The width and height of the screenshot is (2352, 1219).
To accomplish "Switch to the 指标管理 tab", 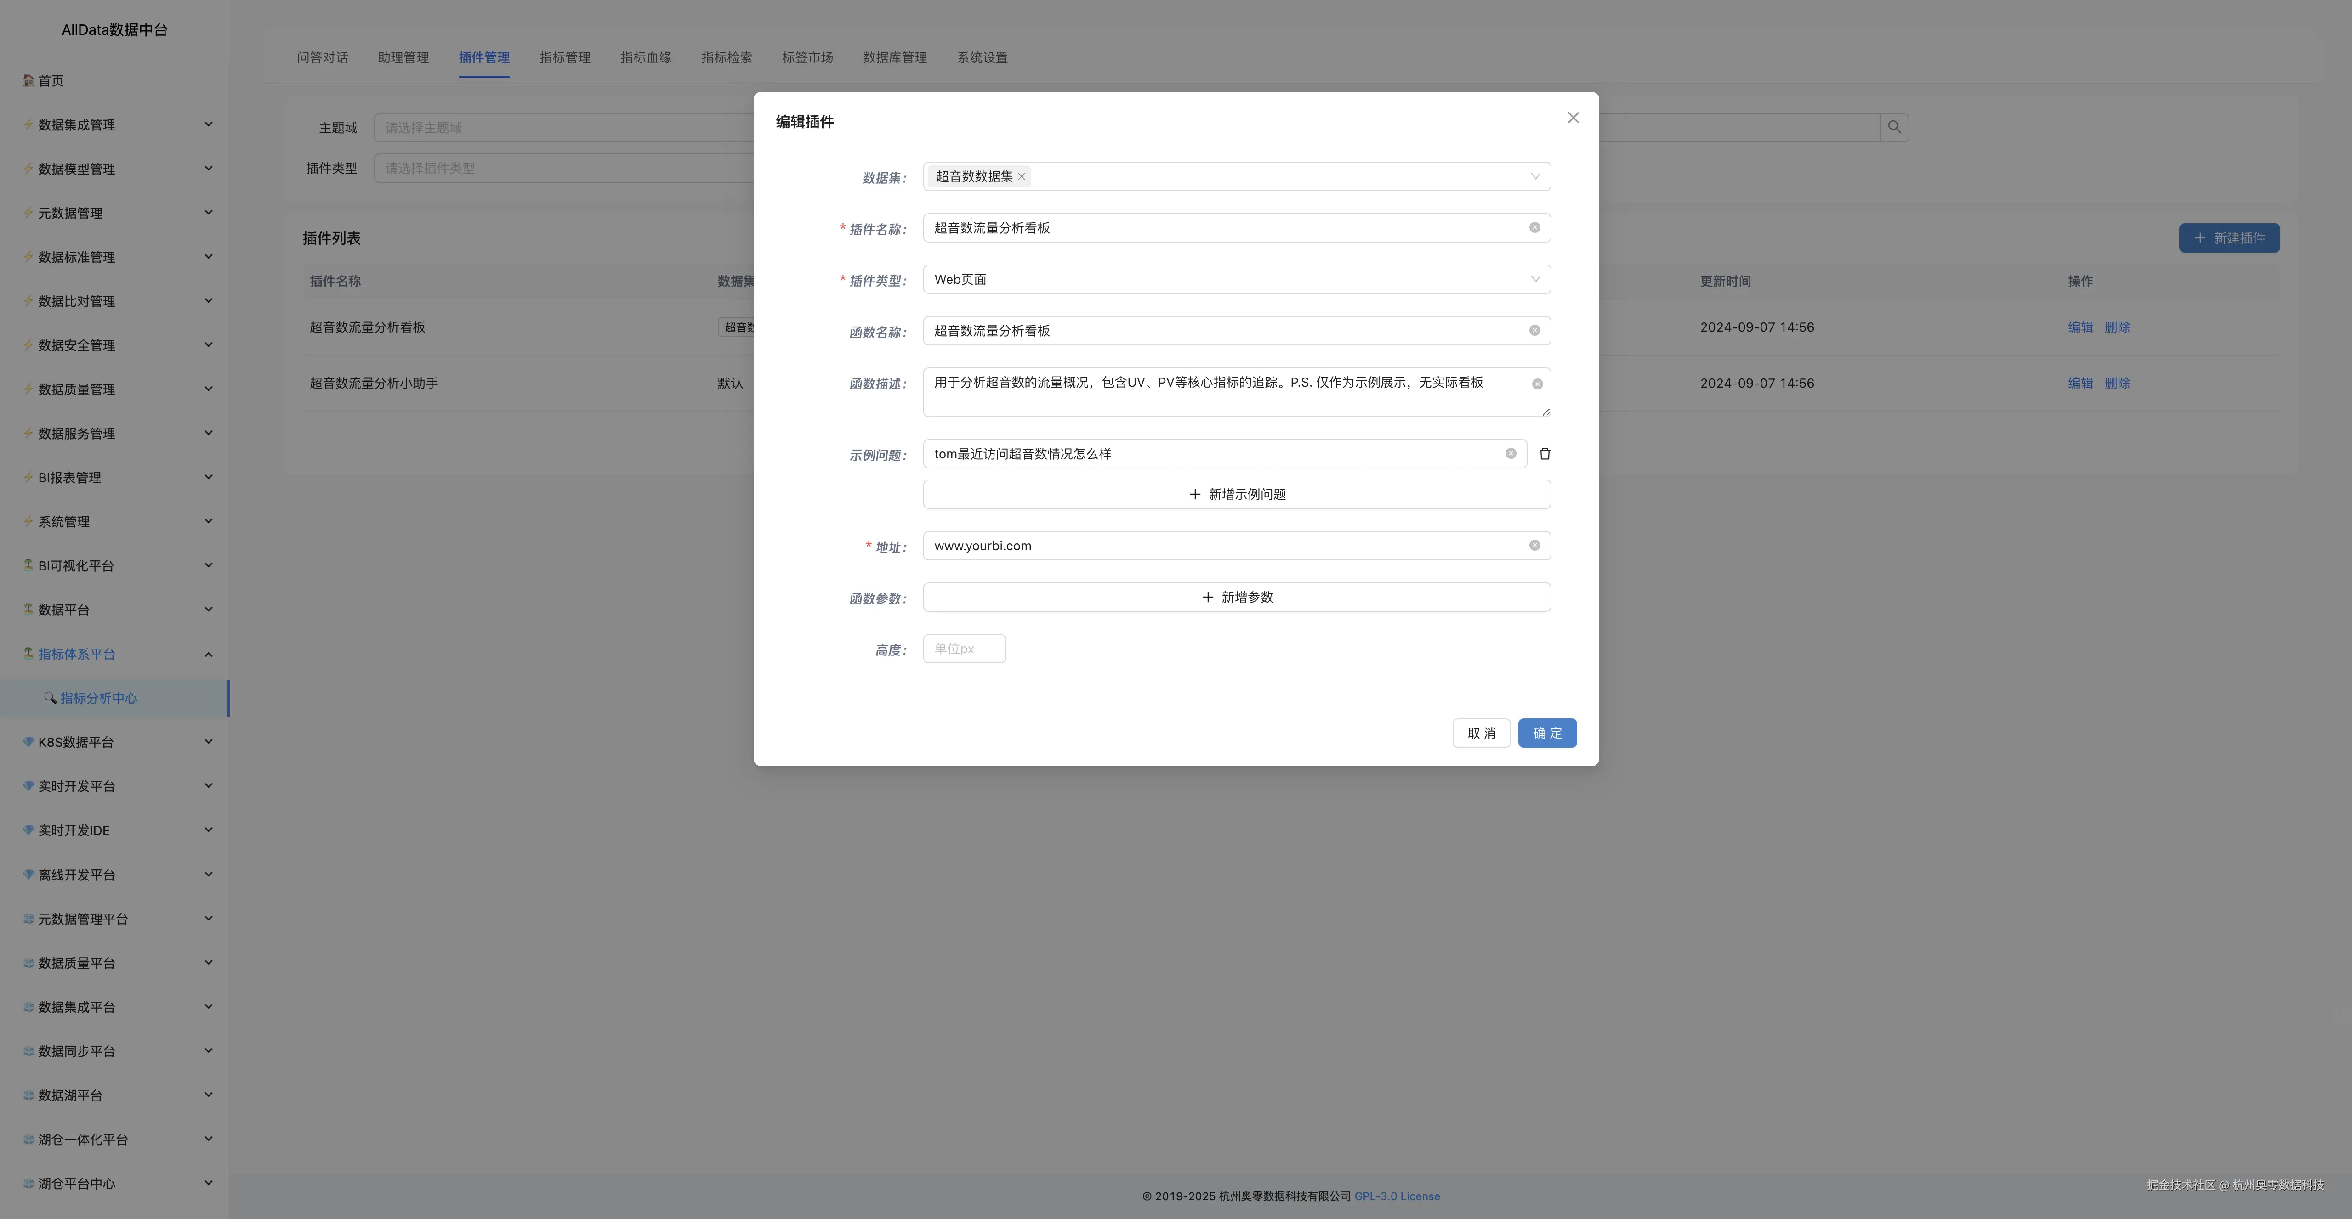I will click(x=564, y=57).
